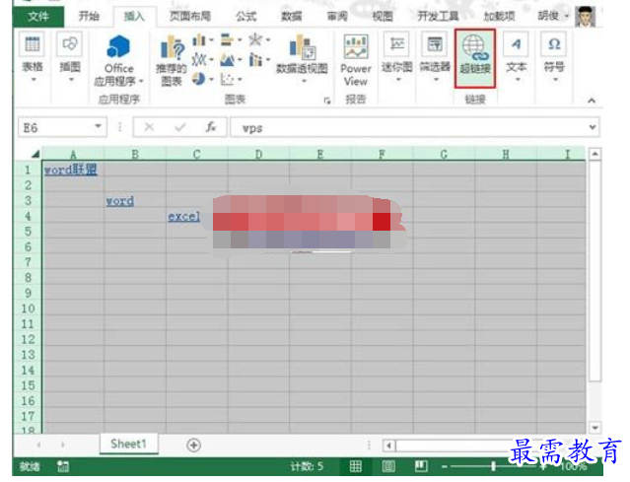The image size is (630, 482).
Task: Switch to page break preview
Action: click(421, 466)
